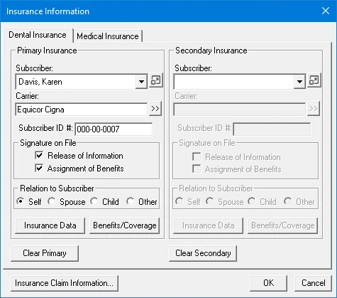Viewport: 337px width, 298px height.
Task: Switch to the Medical Insurance tab
Action: pyautogui.click(x=108, y=36)
